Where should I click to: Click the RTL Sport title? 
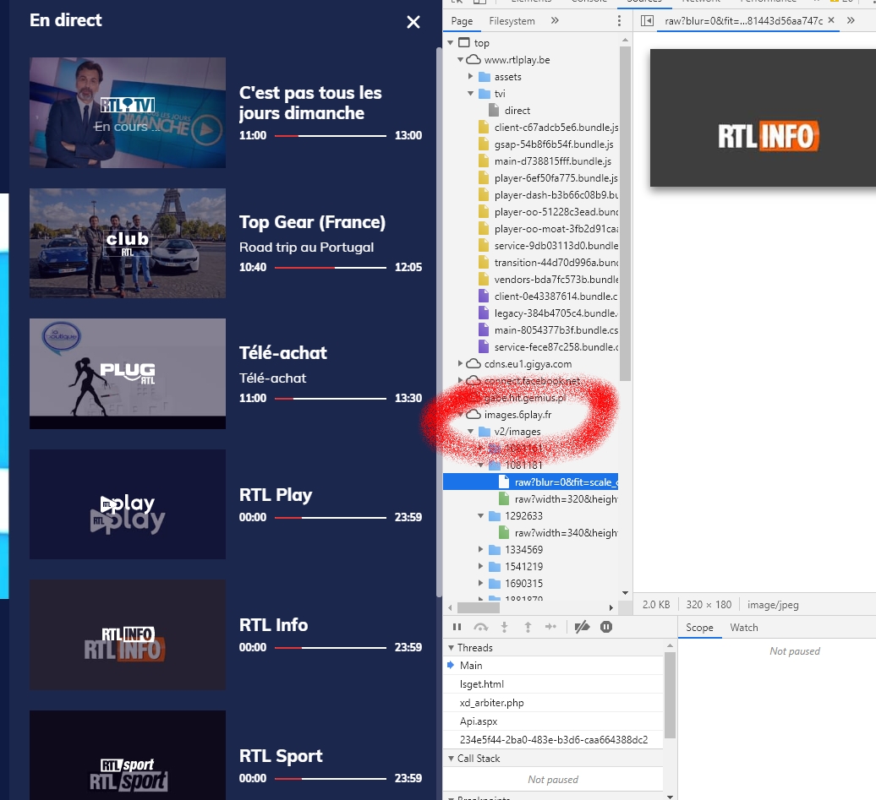281,756
